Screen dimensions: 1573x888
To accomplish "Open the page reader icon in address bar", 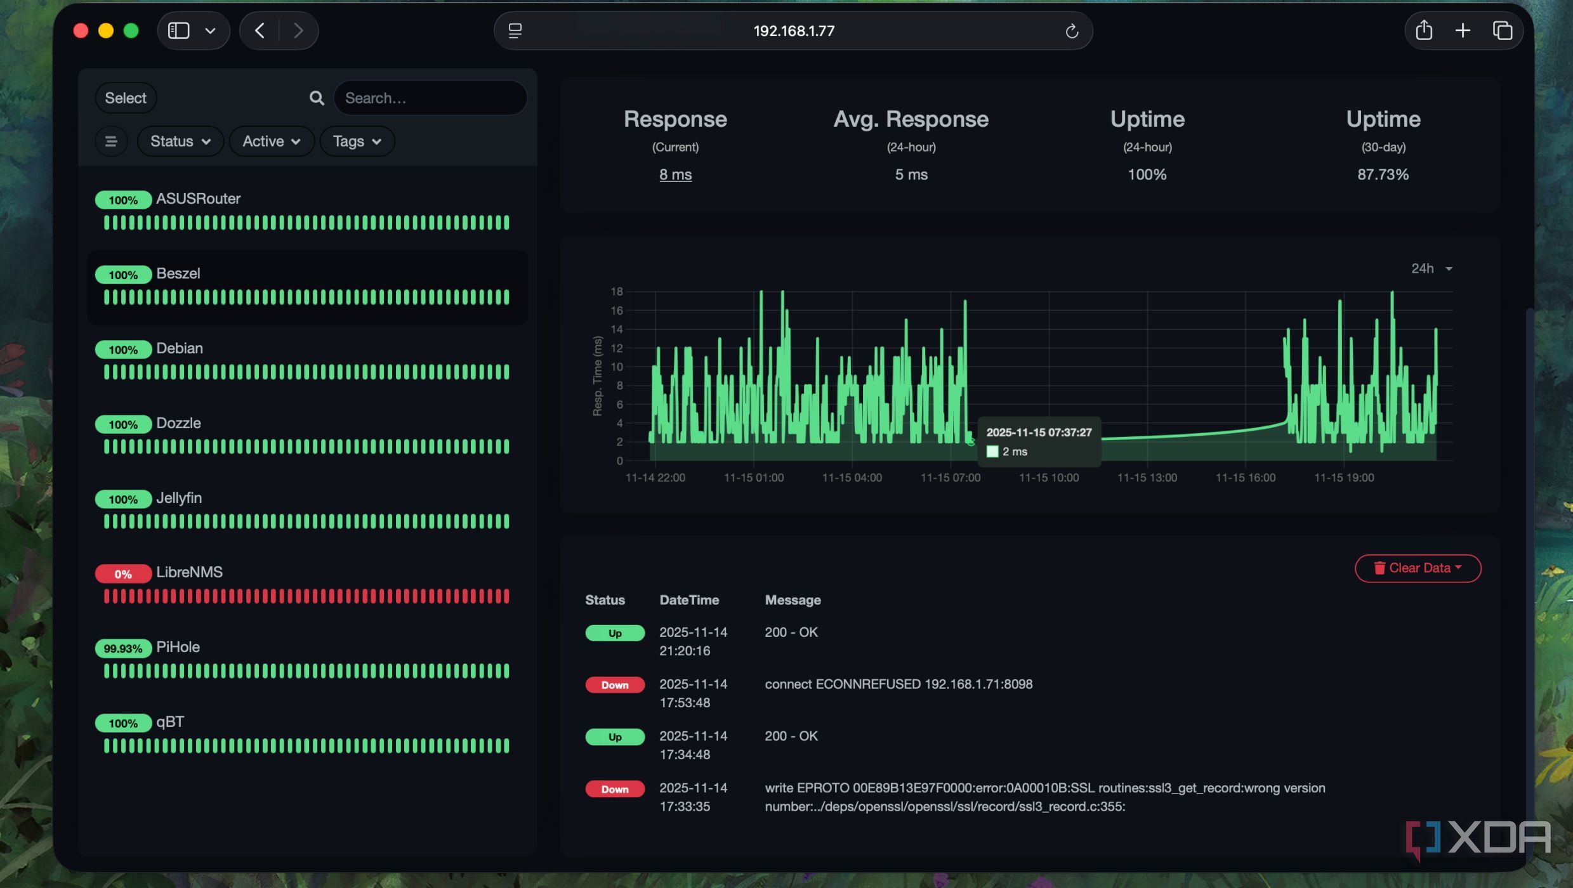I will (515, 30).
